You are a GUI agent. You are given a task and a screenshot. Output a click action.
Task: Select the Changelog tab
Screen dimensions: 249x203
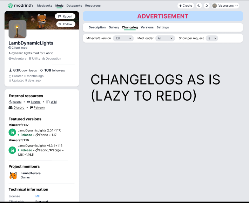130,27
